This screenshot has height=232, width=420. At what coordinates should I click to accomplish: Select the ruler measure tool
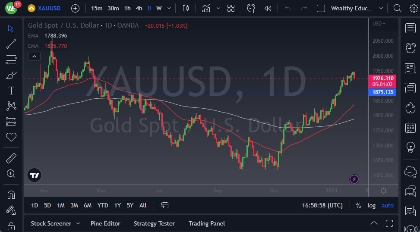point(11,158)
